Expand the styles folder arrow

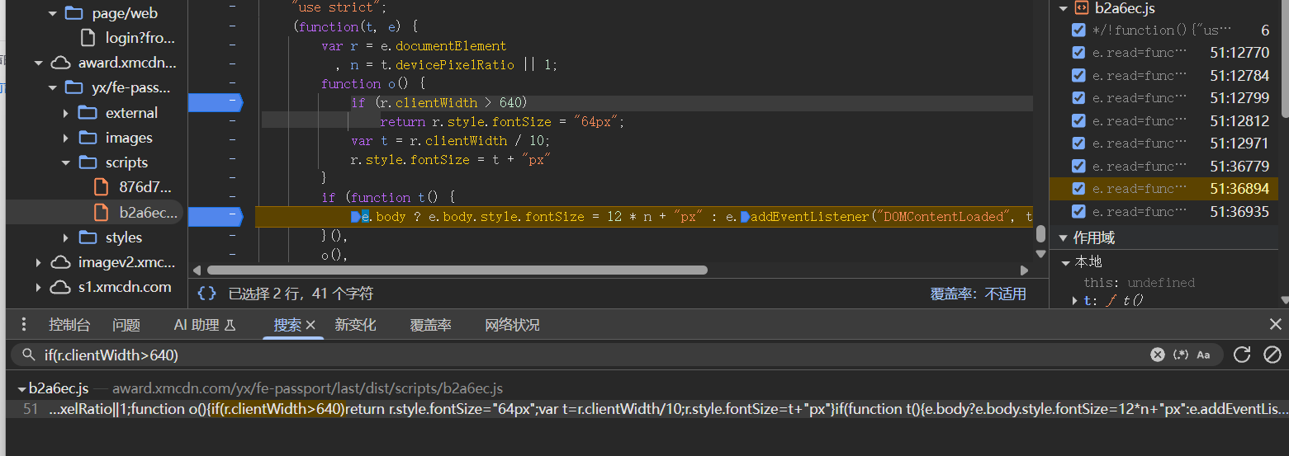click(67, 237)
